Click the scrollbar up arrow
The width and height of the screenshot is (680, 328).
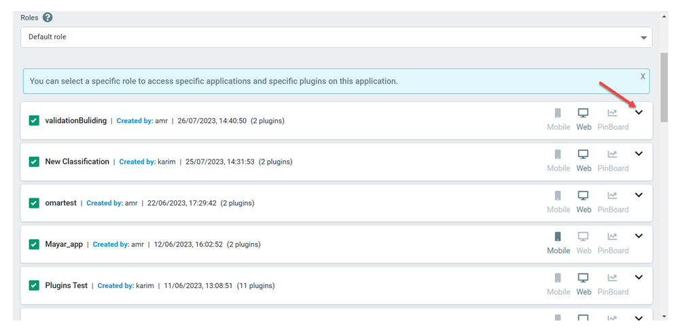pyautogui.click(x=664, y=16)
